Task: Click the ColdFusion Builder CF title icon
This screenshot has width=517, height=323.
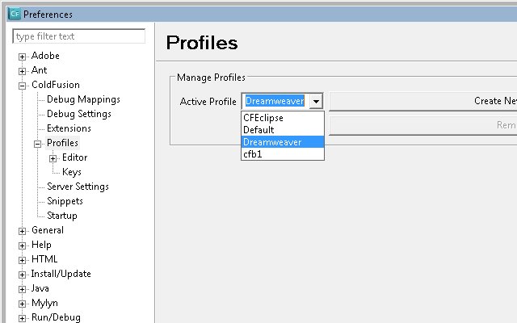Action: 15,14
